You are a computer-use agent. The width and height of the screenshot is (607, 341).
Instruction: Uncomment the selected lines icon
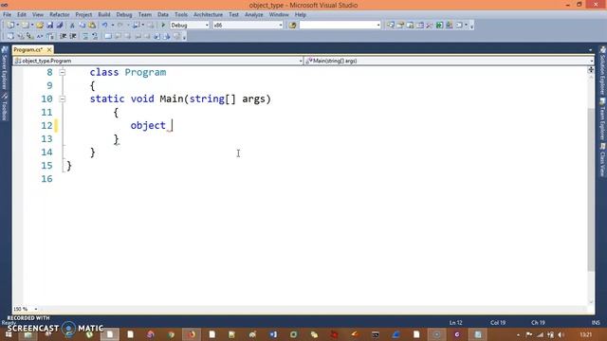pos(95,36)
